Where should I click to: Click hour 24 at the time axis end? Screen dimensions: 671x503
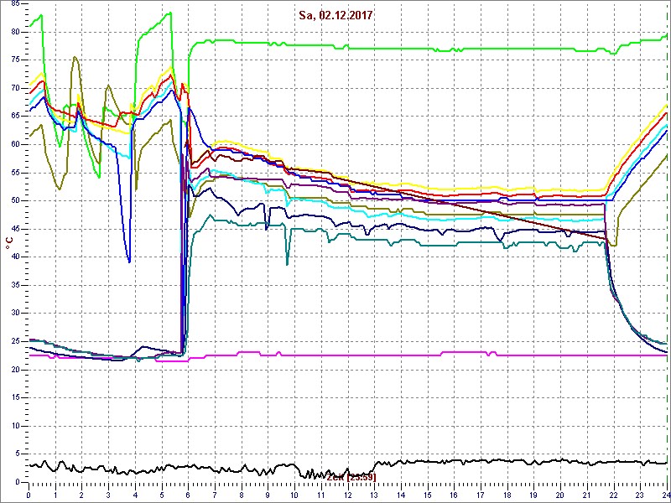tap(666, 495)
